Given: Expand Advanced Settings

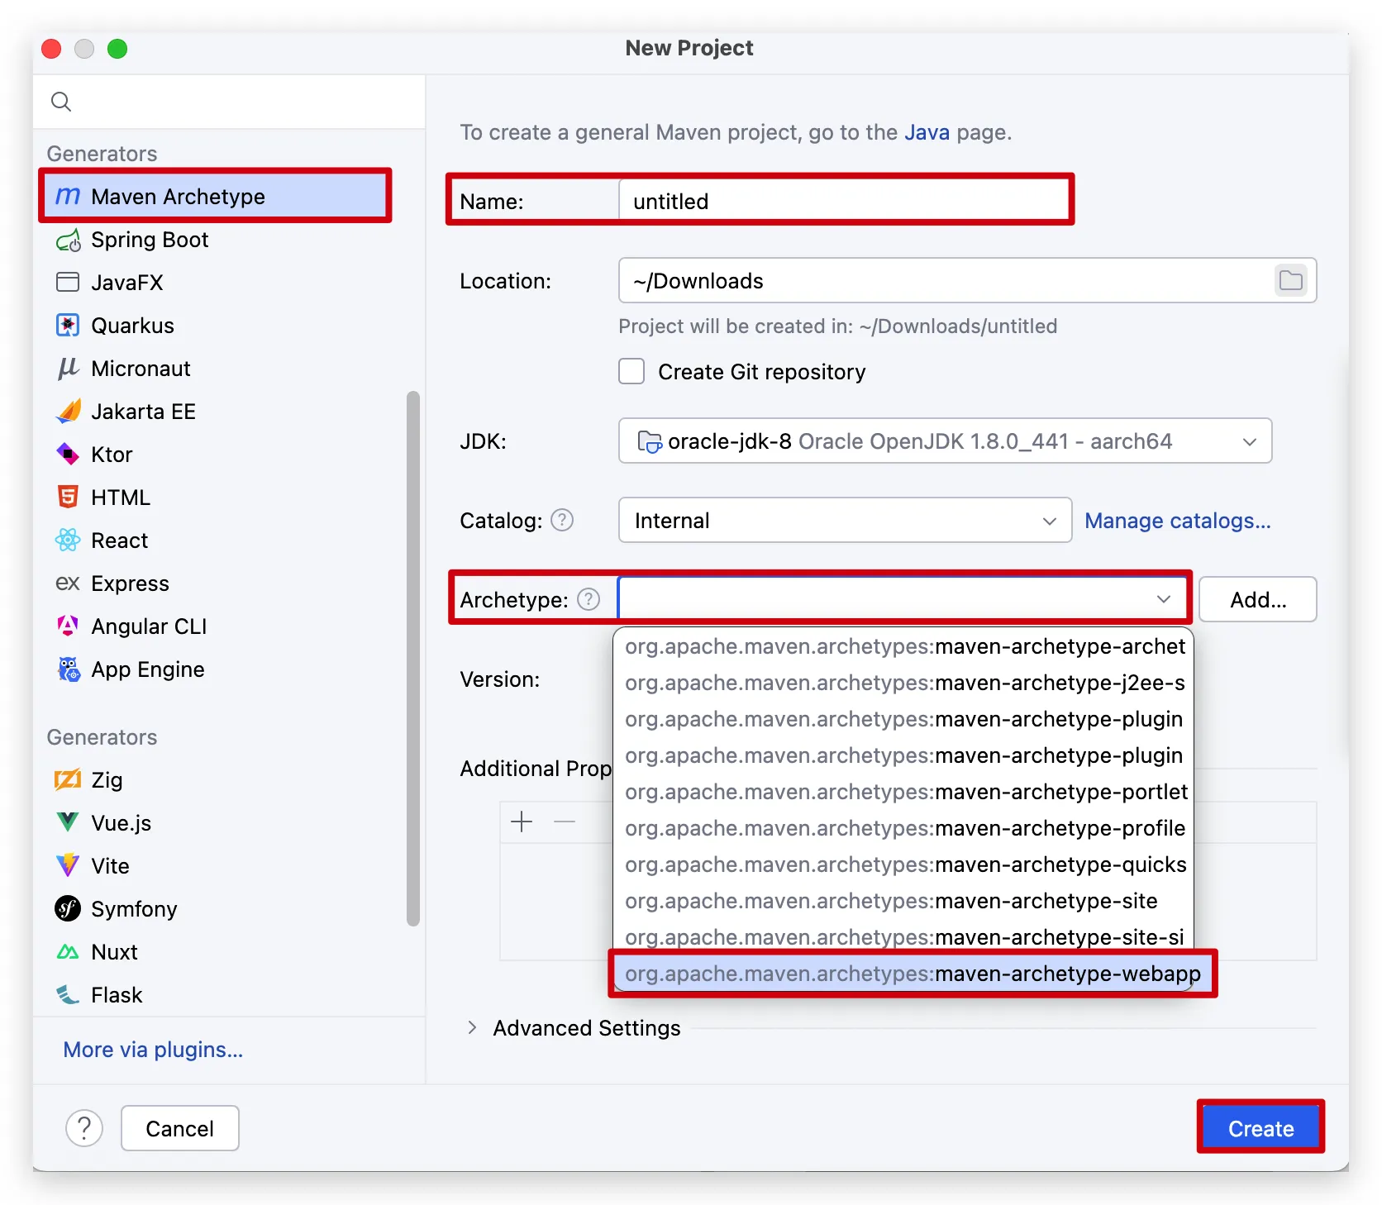Looking at the screenshot, I should coord(472,1027).
